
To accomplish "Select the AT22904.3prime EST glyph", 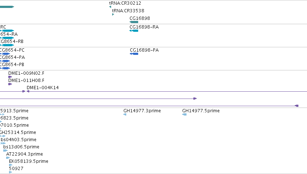I will [x=8, y=158].
